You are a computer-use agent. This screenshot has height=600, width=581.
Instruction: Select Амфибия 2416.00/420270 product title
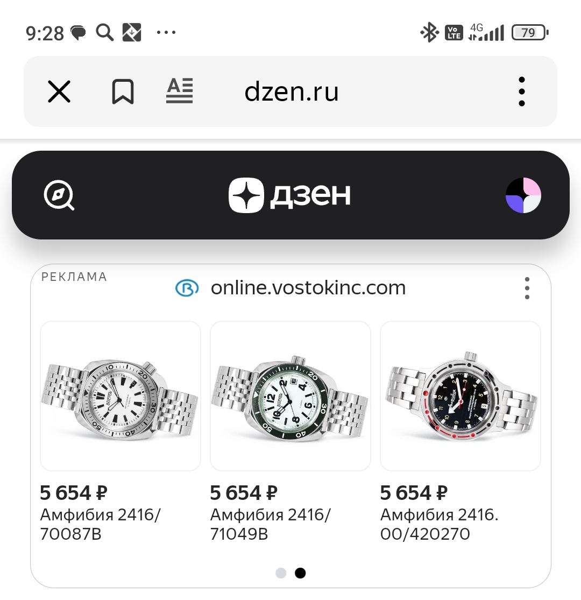(439, 524)
